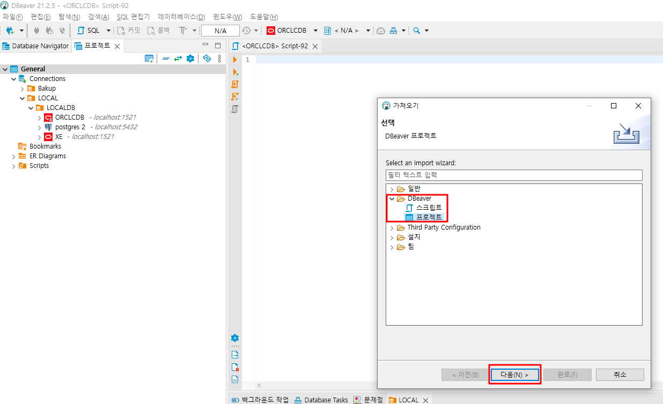The width and height of the screenshot is (663, 404).
Task: Expand the ORCLCDB connection node
Action: click(x=40, y=117)
